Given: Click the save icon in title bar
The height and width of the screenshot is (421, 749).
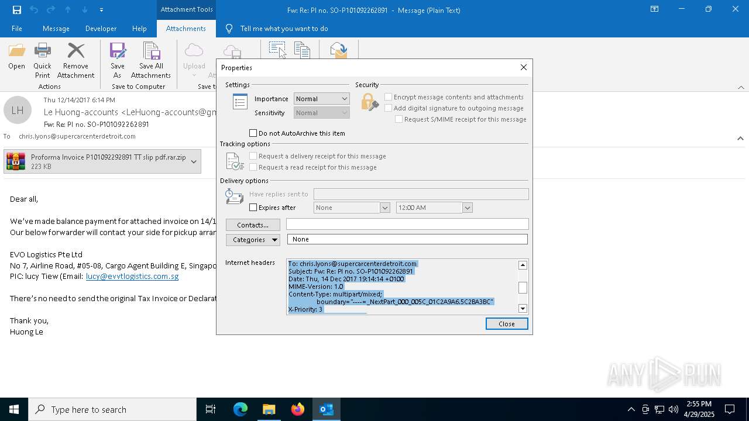Looking at the screenshot, I should tap(17, 9).
